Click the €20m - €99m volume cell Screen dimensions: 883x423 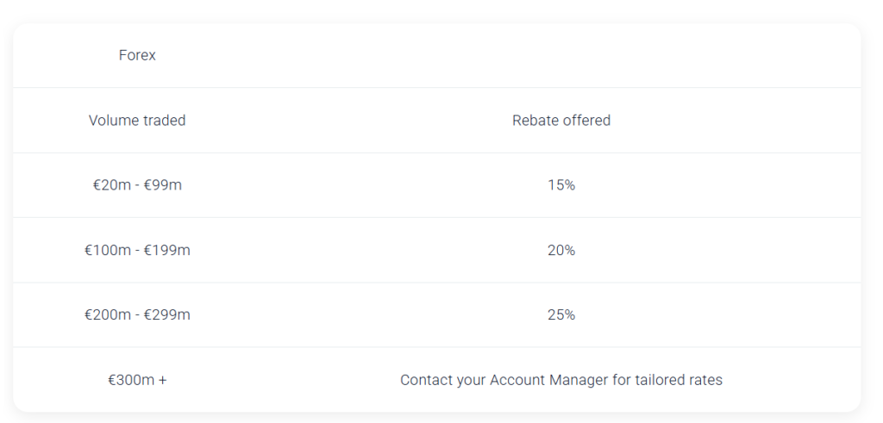click(x=137, y=185)
